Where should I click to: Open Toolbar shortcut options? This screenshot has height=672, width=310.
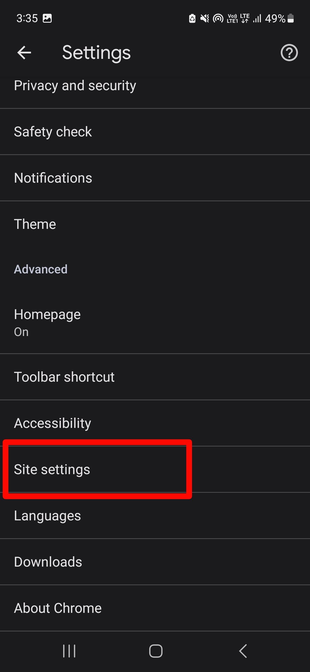click(x=64, y=376)
